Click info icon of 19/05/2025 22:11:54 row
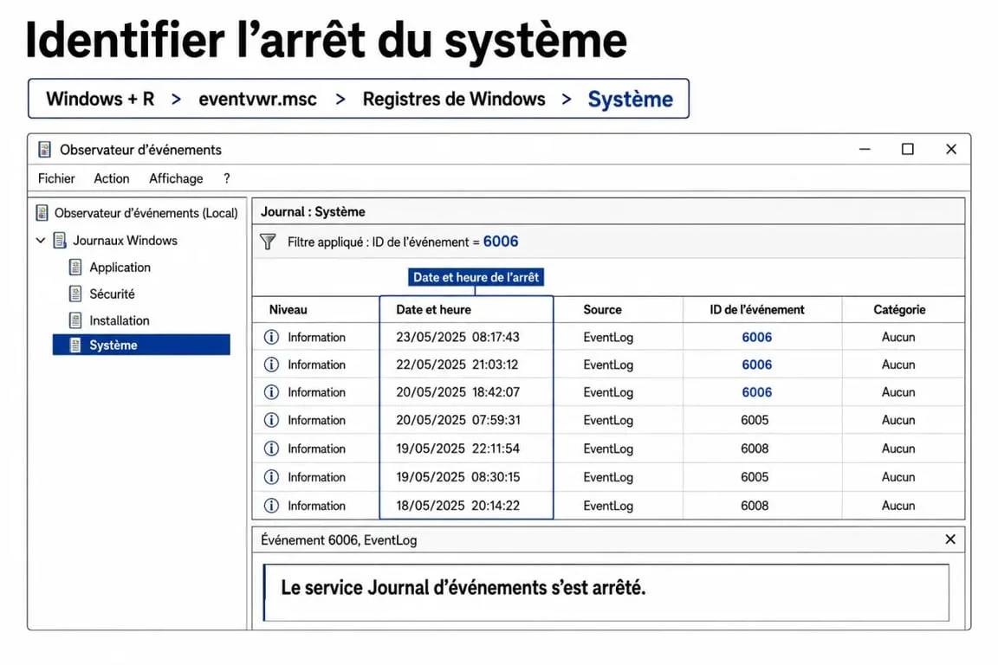The image size is (998, 665). (271, 449)
